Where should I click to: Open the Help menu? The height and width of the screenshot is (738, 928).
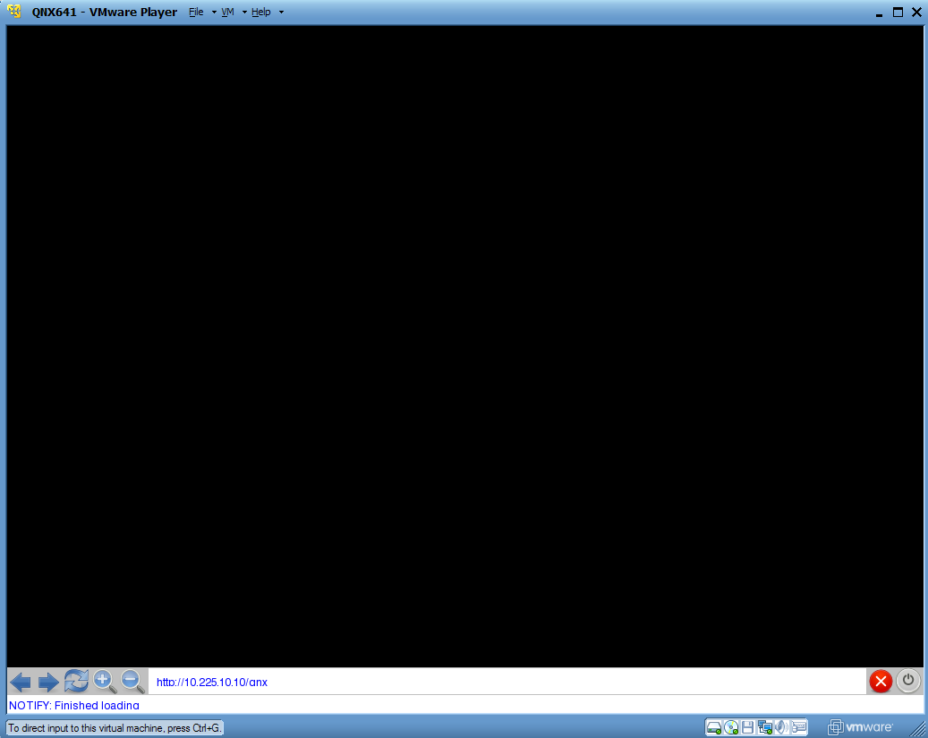[260, 13]
